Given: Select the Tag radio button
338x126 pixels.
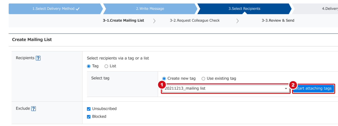Looking at the screenshot, I should 89,66.
